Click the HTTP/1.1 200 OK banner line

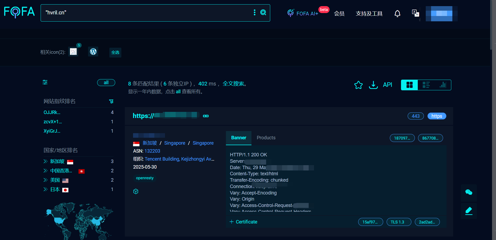click(248, 155)
